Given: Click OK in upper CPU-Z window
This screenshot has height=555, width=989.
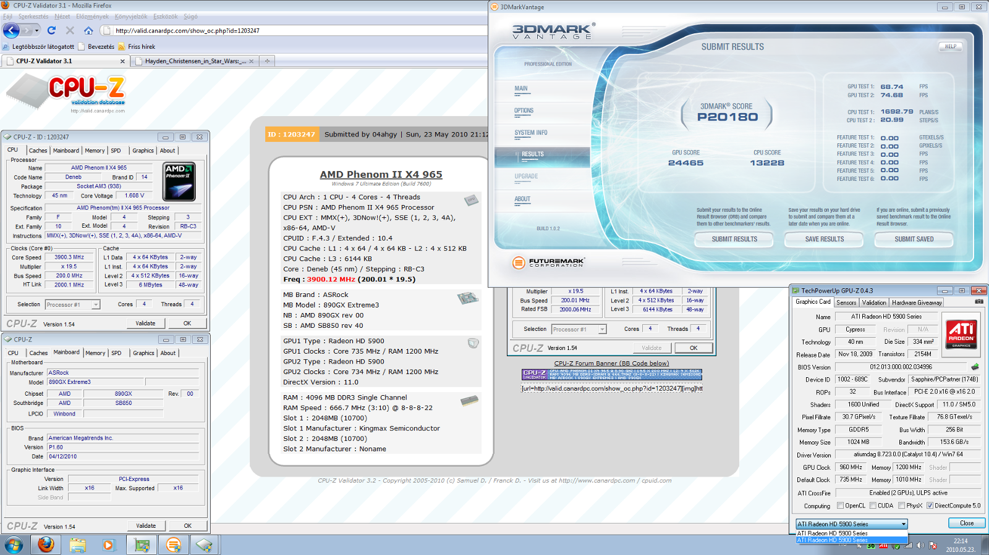Looking at the screenshot, I should point(187,323).
